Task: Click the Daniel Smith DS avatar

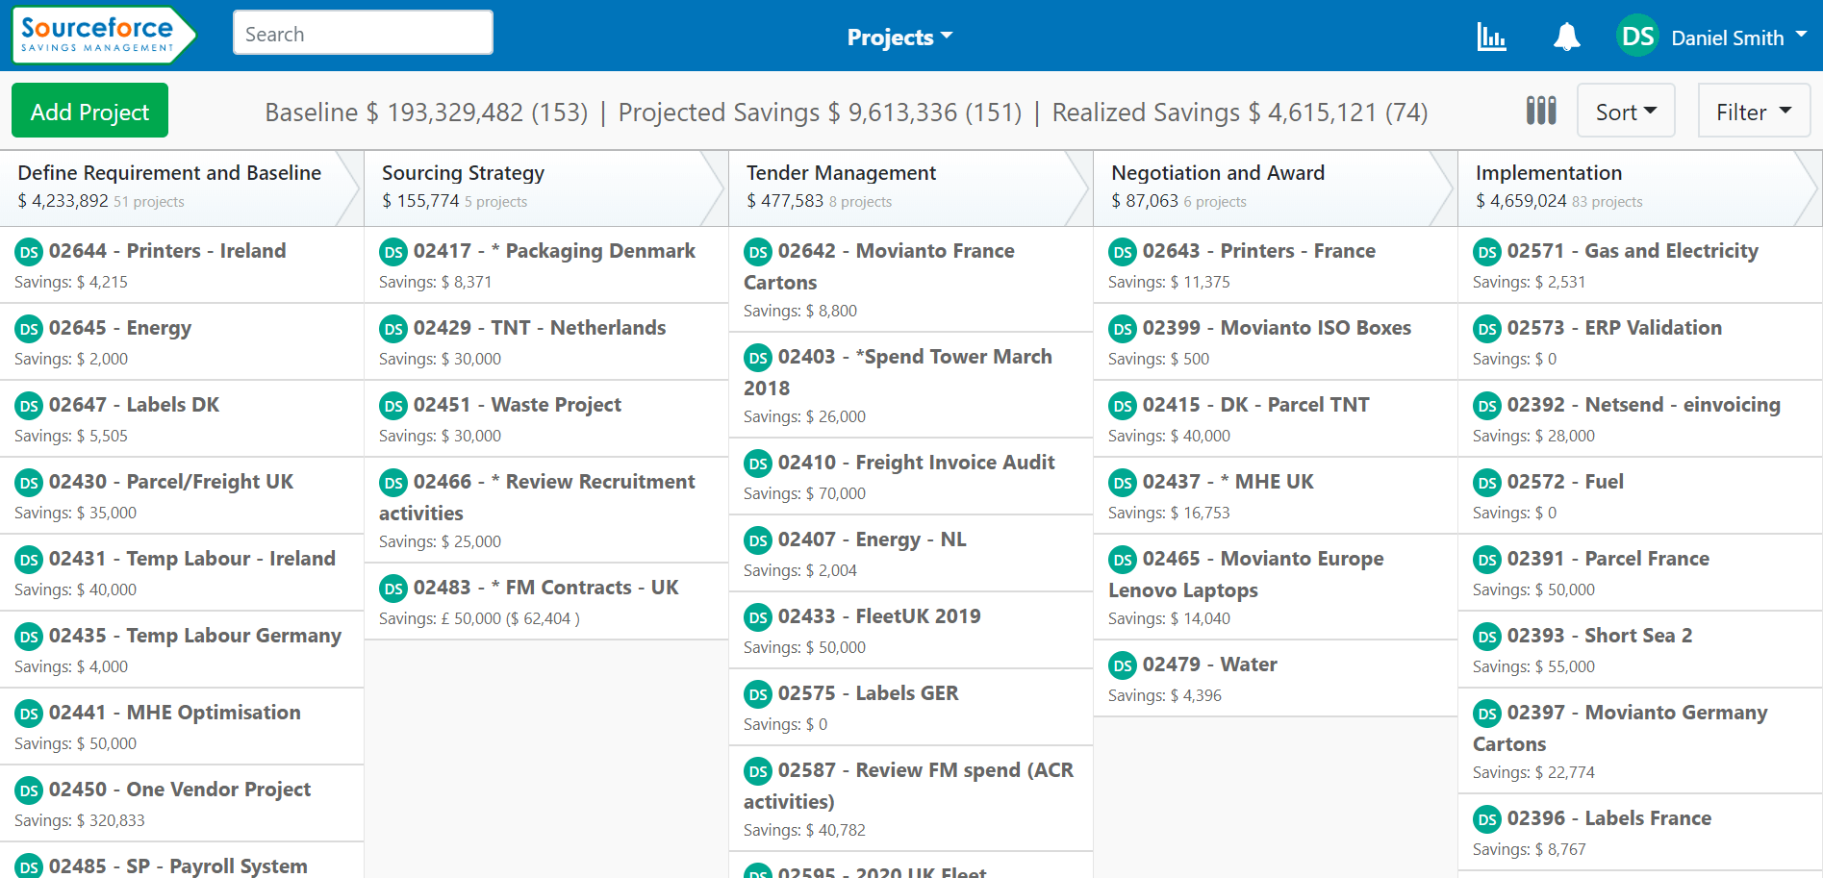Action: (1637, 37)
